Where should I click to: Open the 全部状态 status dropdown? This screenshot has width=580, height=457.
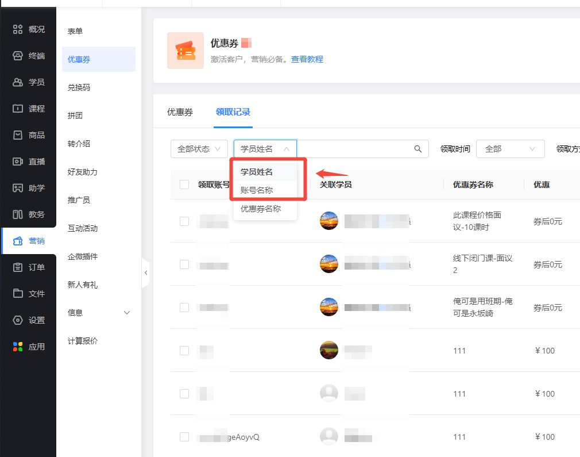point(199,149)
